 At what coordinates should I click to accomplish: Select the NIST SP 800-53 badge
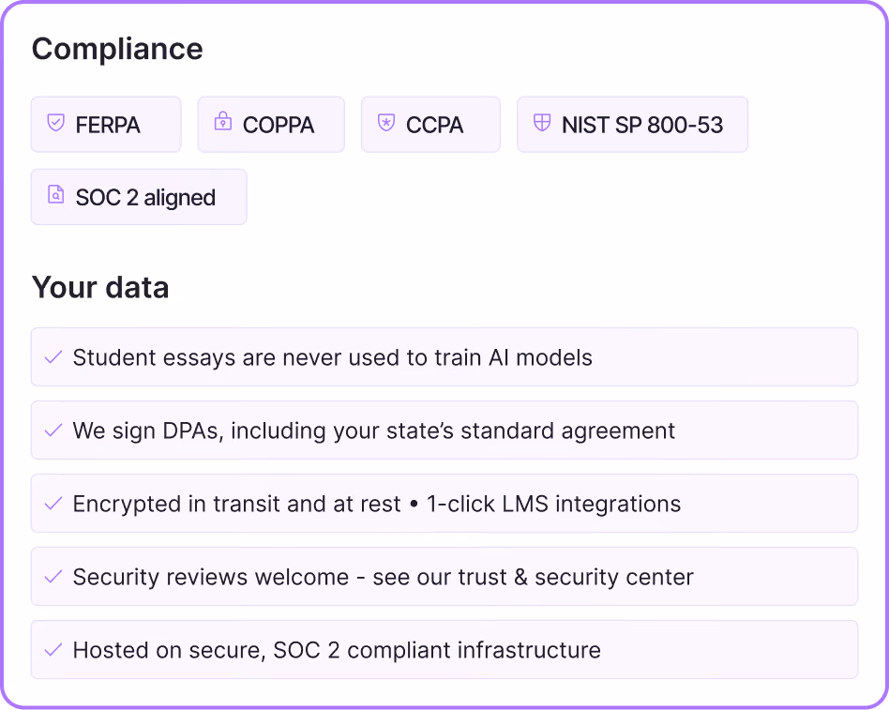tap(633, 124)
